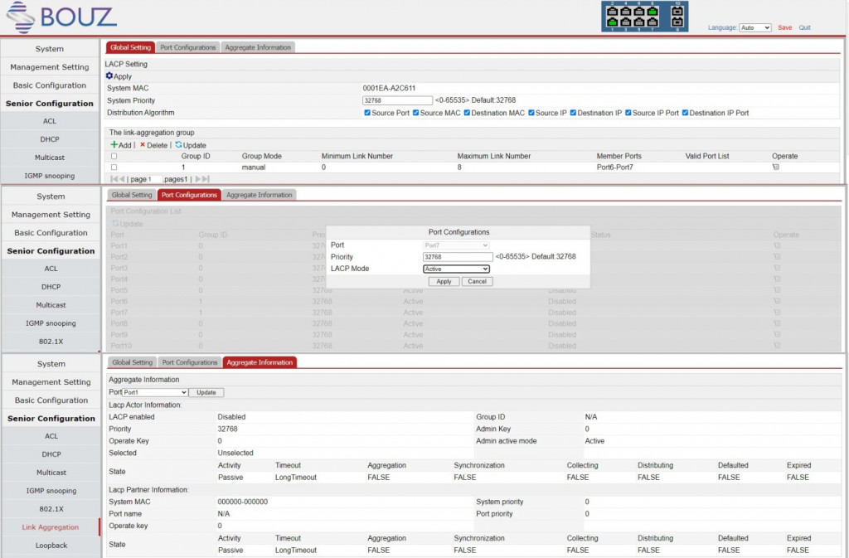Click the gear icon beside LACP Setting Apply
This screenshot has height=558, width=849.
[x=109, y=76]
